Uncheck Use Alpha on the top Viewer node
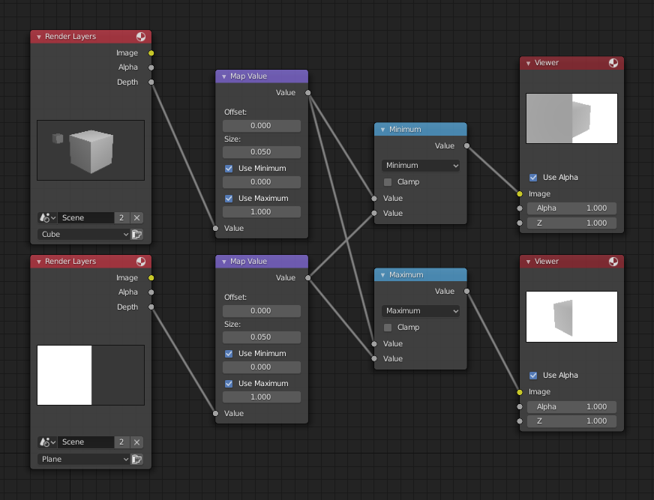The image size is (654, 500). point(533,177)
